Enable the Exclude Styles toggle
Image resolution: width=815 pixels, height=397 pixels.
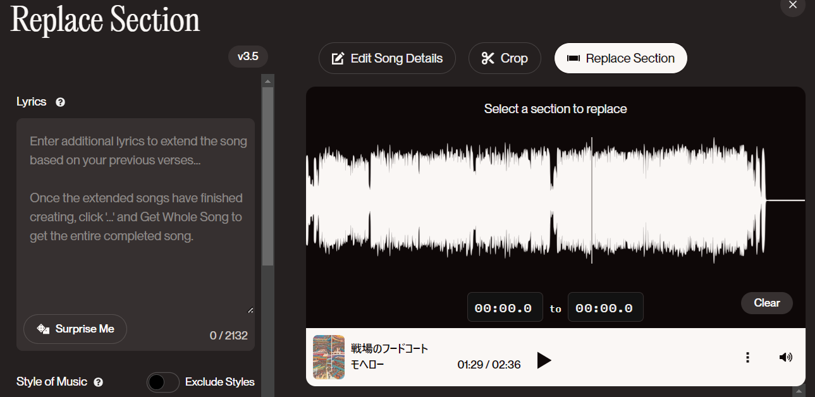[x=163, y=382]
